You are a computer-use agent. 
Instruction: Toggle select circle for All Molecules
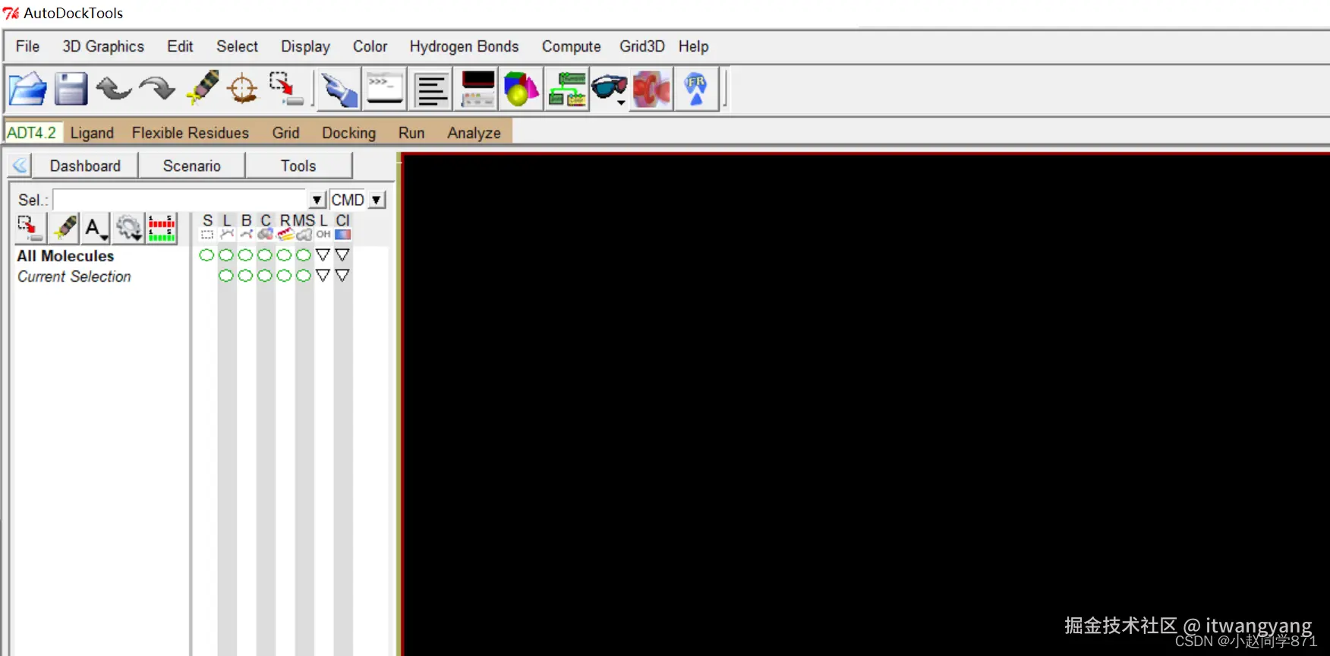206,255
